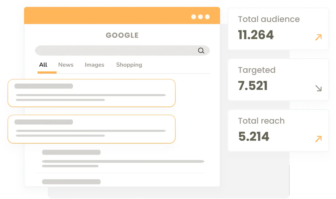
Task: Click the last white dot in the orange bar
Action: (x=207, y=17)
